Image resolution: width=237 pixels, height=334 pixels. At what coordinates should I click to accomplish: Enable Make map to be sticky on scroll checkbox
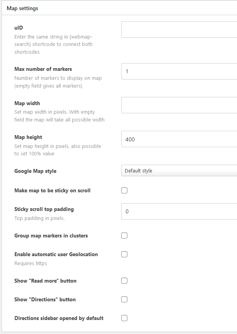(124, 190)
